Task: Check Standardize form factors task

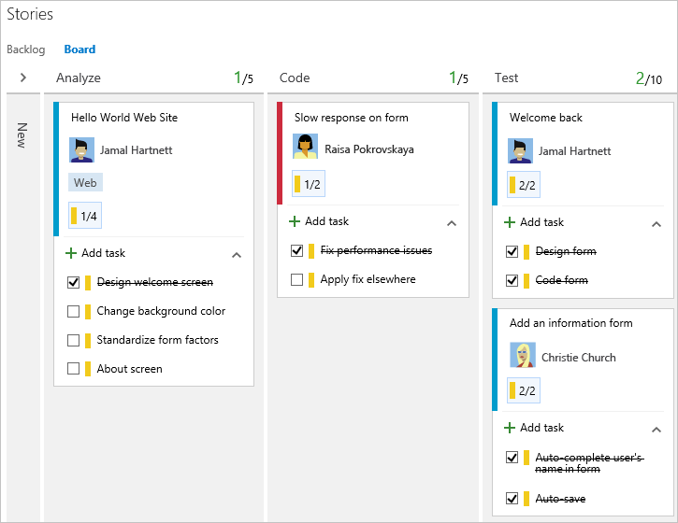Action: click(x=74, y=340)
